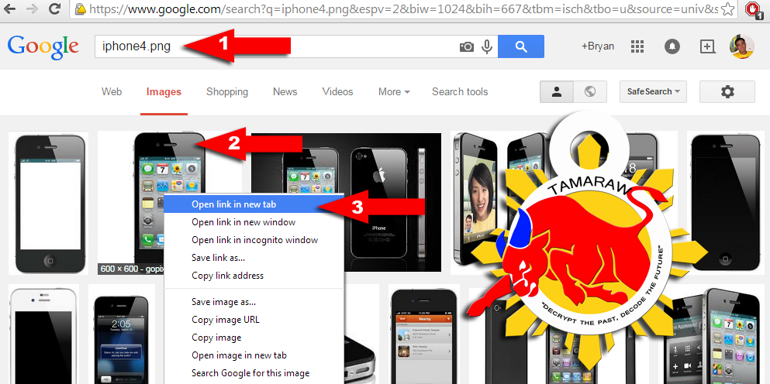
Task: Click the security warning lock in address bar
Action: pyautogui.click(x=80, y=9)
